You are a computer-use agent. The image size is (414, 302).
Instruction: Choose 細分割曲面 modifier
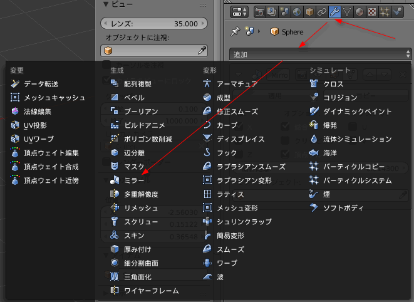(135, 263)
